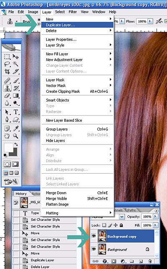The width and height of the screenshot is (167, 269).
Task: Pick the Eraser tool
Action: tap(7, 96)
